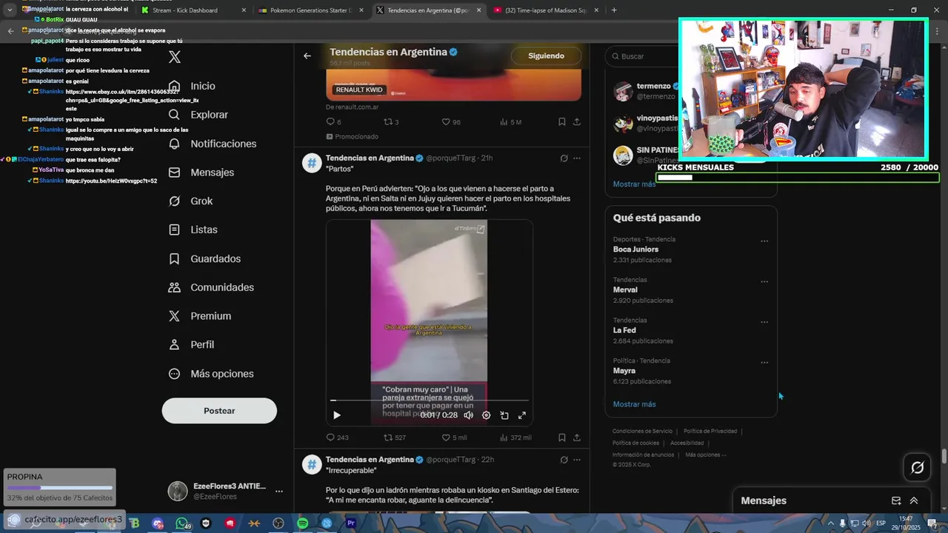
Task: Click Mostrar más under suggested accounts
Action: pyautogui.click(x=634, y=184)
